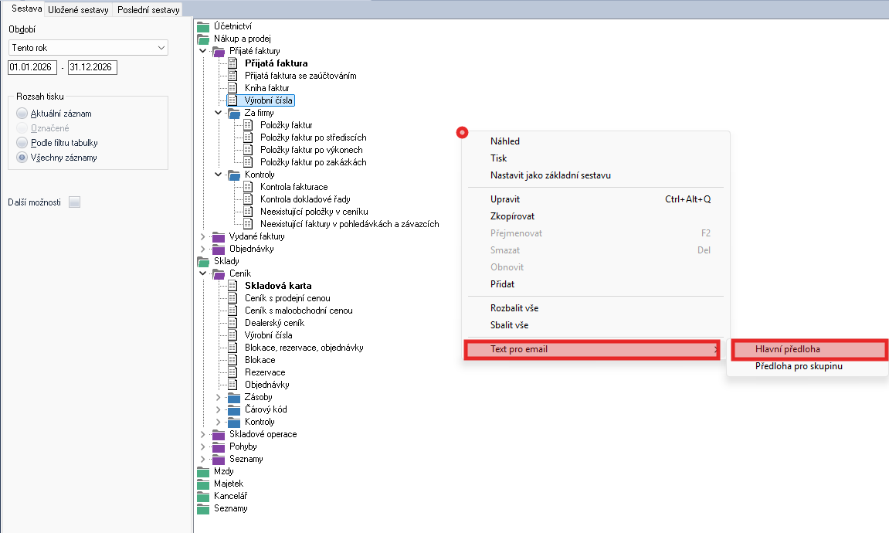Select Náhled in the context menu

pos(505,141)
